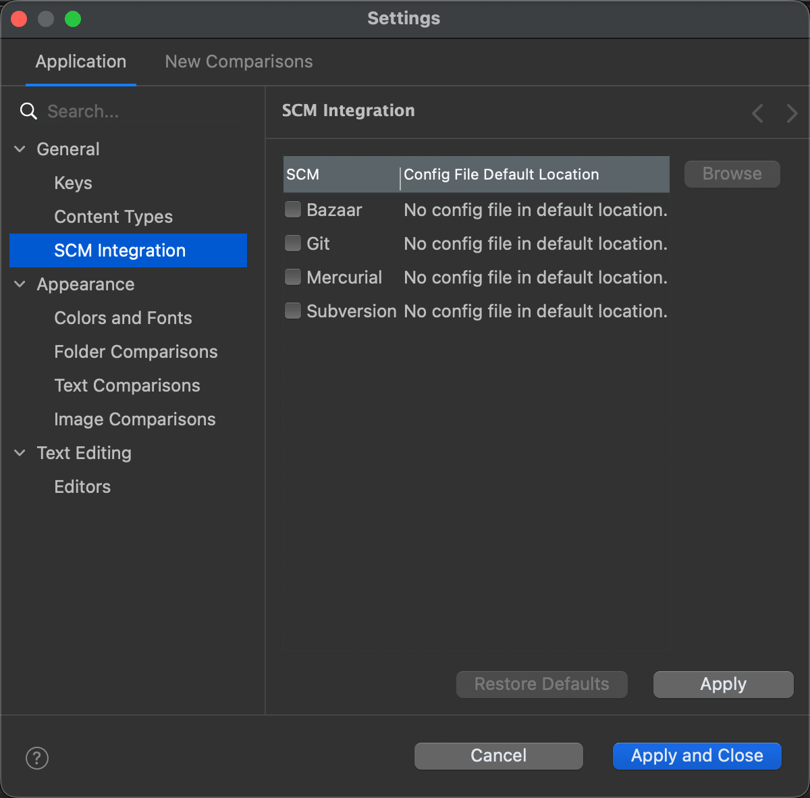Zoom the window with green button
Screen dimensions: 810x798
(73, 19)
